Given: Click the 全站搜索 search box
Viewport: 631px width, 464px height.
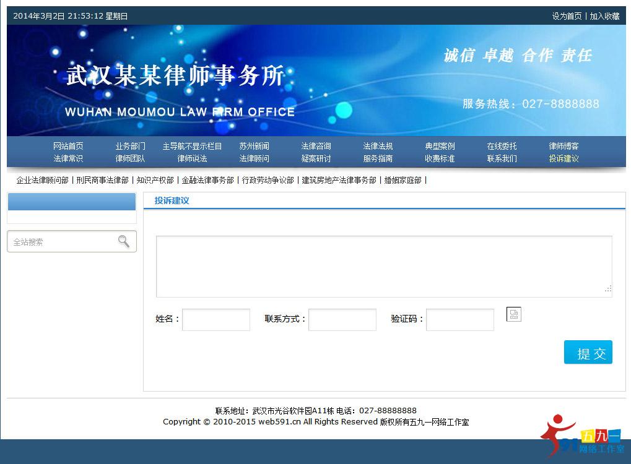Looking at the screenshot, I should [x=62, y=241].
